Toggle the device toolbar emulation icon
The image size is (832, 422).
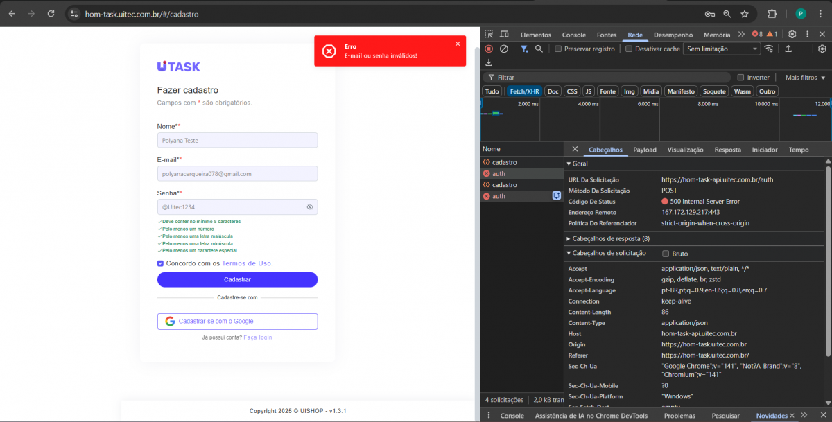pyautogui.click(x=504, y=35)
